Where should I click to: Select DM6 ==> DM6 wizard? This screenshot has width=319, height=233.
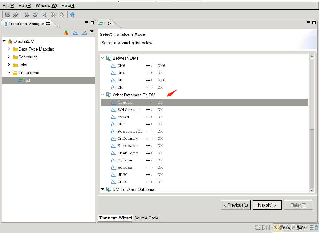tap(204, 66)
